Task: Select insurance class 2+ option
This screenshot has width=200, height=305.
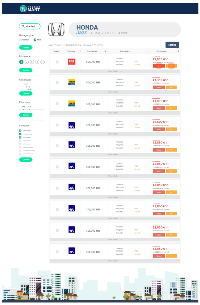Action: tap(32, 62)
